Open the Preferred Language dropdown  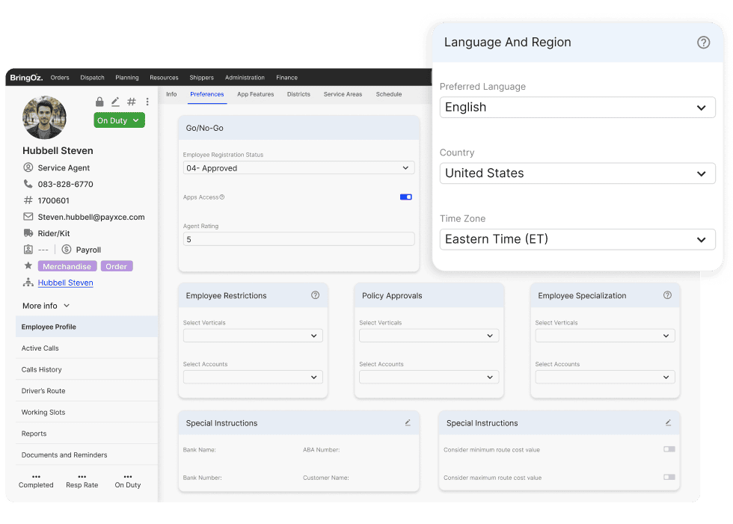click(x=577, y=108)
